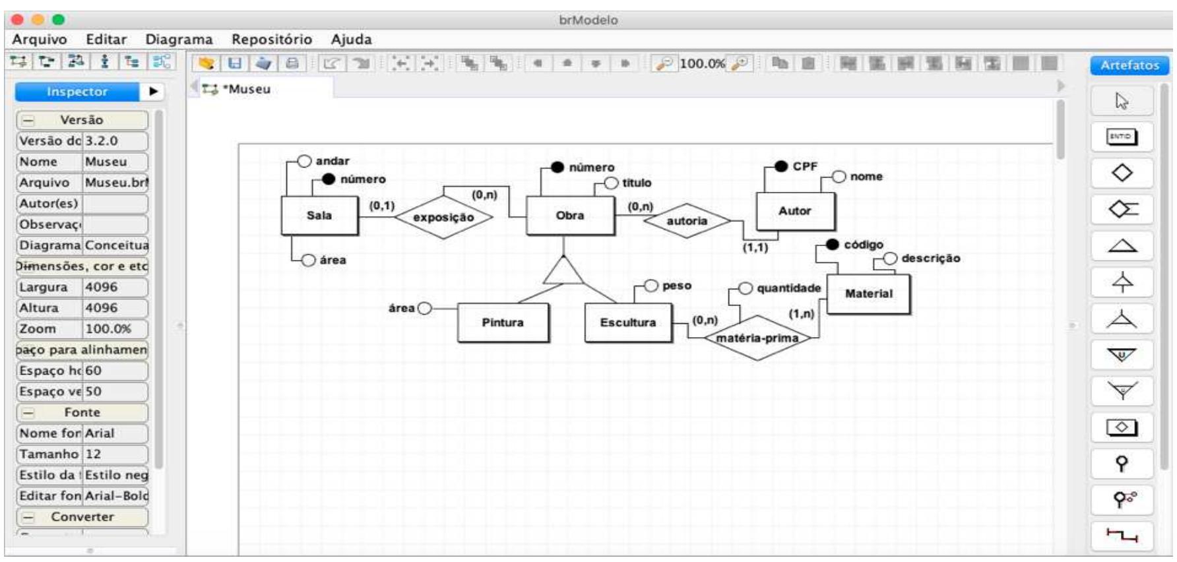
Task: Select the pointer arrow tool in Artefatos
Action: pyautogui.click(x=1122, y=101)
